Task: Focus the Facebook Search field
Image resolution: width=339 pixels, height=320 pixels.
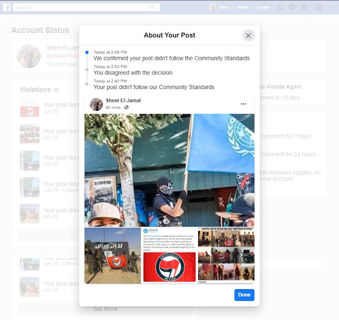Action: click(x=86, y=7)
